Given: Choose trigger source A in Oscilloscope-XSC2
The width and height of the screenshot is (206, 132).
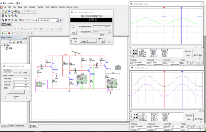Looking at the screenshot, I should (x=194, y=63).
